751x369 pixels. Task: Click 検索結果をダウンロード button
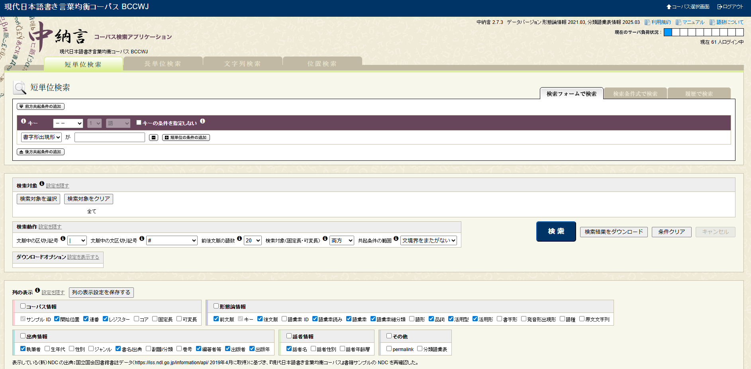pyautogui.click(x=614, y=232)
